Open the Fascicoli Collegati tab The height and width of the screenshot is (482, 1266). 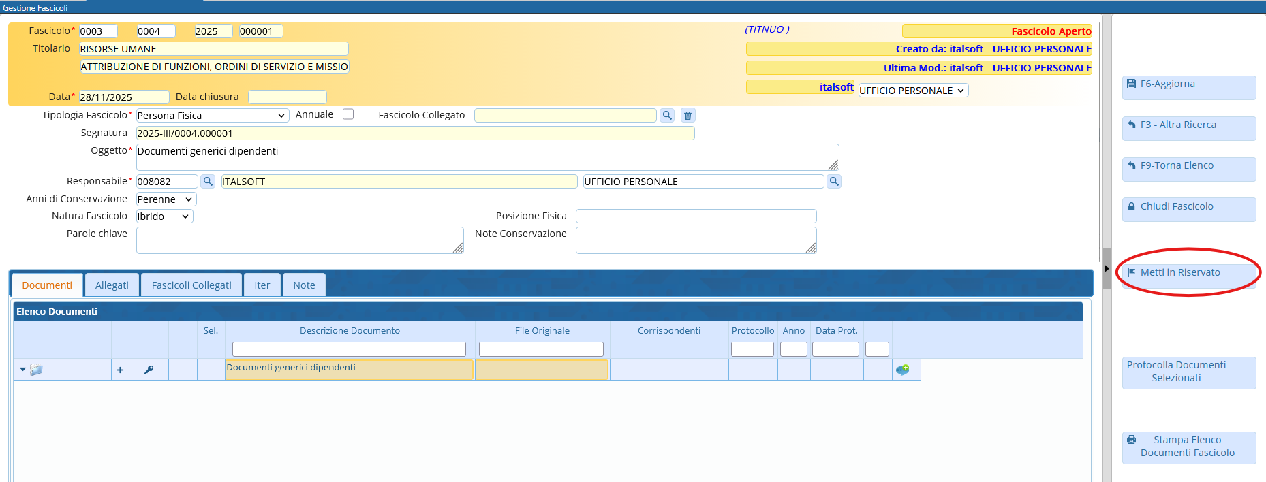191,285
